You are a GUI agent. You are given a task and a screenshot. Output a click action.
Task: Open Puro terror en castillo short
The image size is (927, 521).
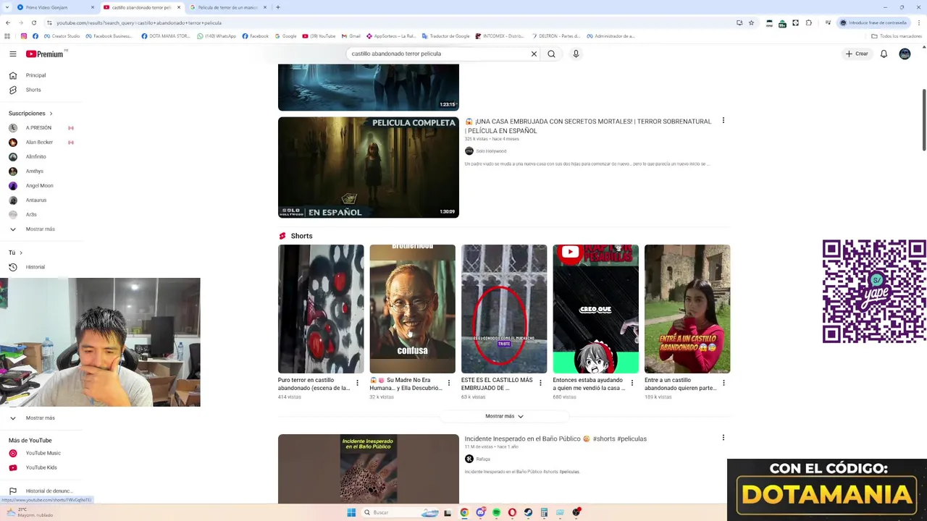click(x=321, y=309)
